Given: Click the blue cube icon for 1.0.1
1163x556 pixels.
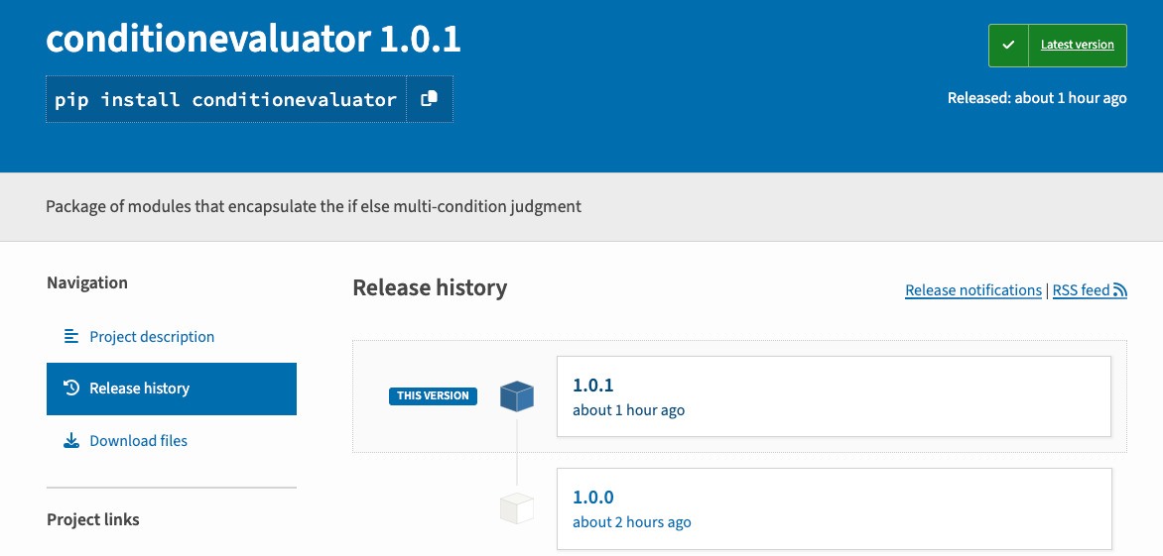Looking at the screenshot, I should [517, 396].
